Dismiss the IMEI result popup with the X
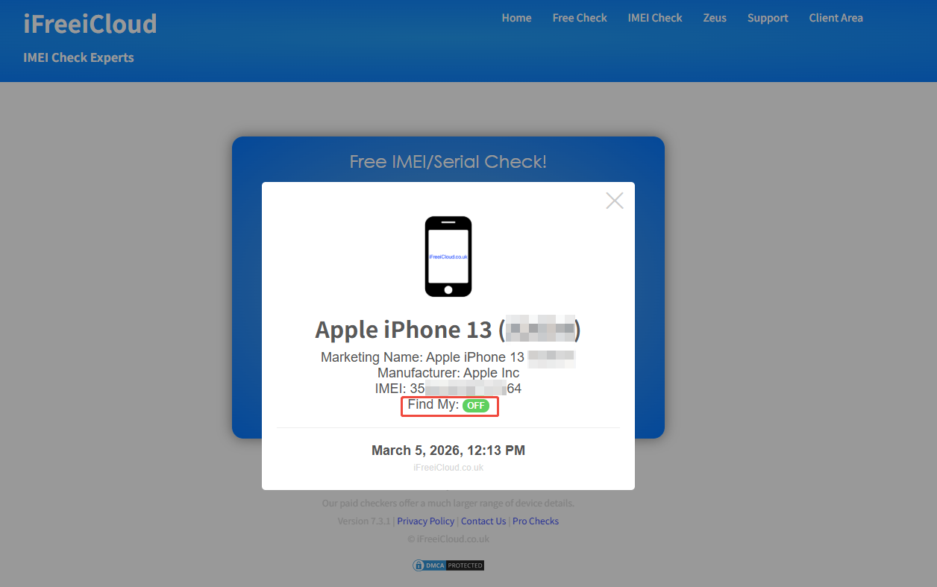 pyautogui.click(x=614, y=200)
